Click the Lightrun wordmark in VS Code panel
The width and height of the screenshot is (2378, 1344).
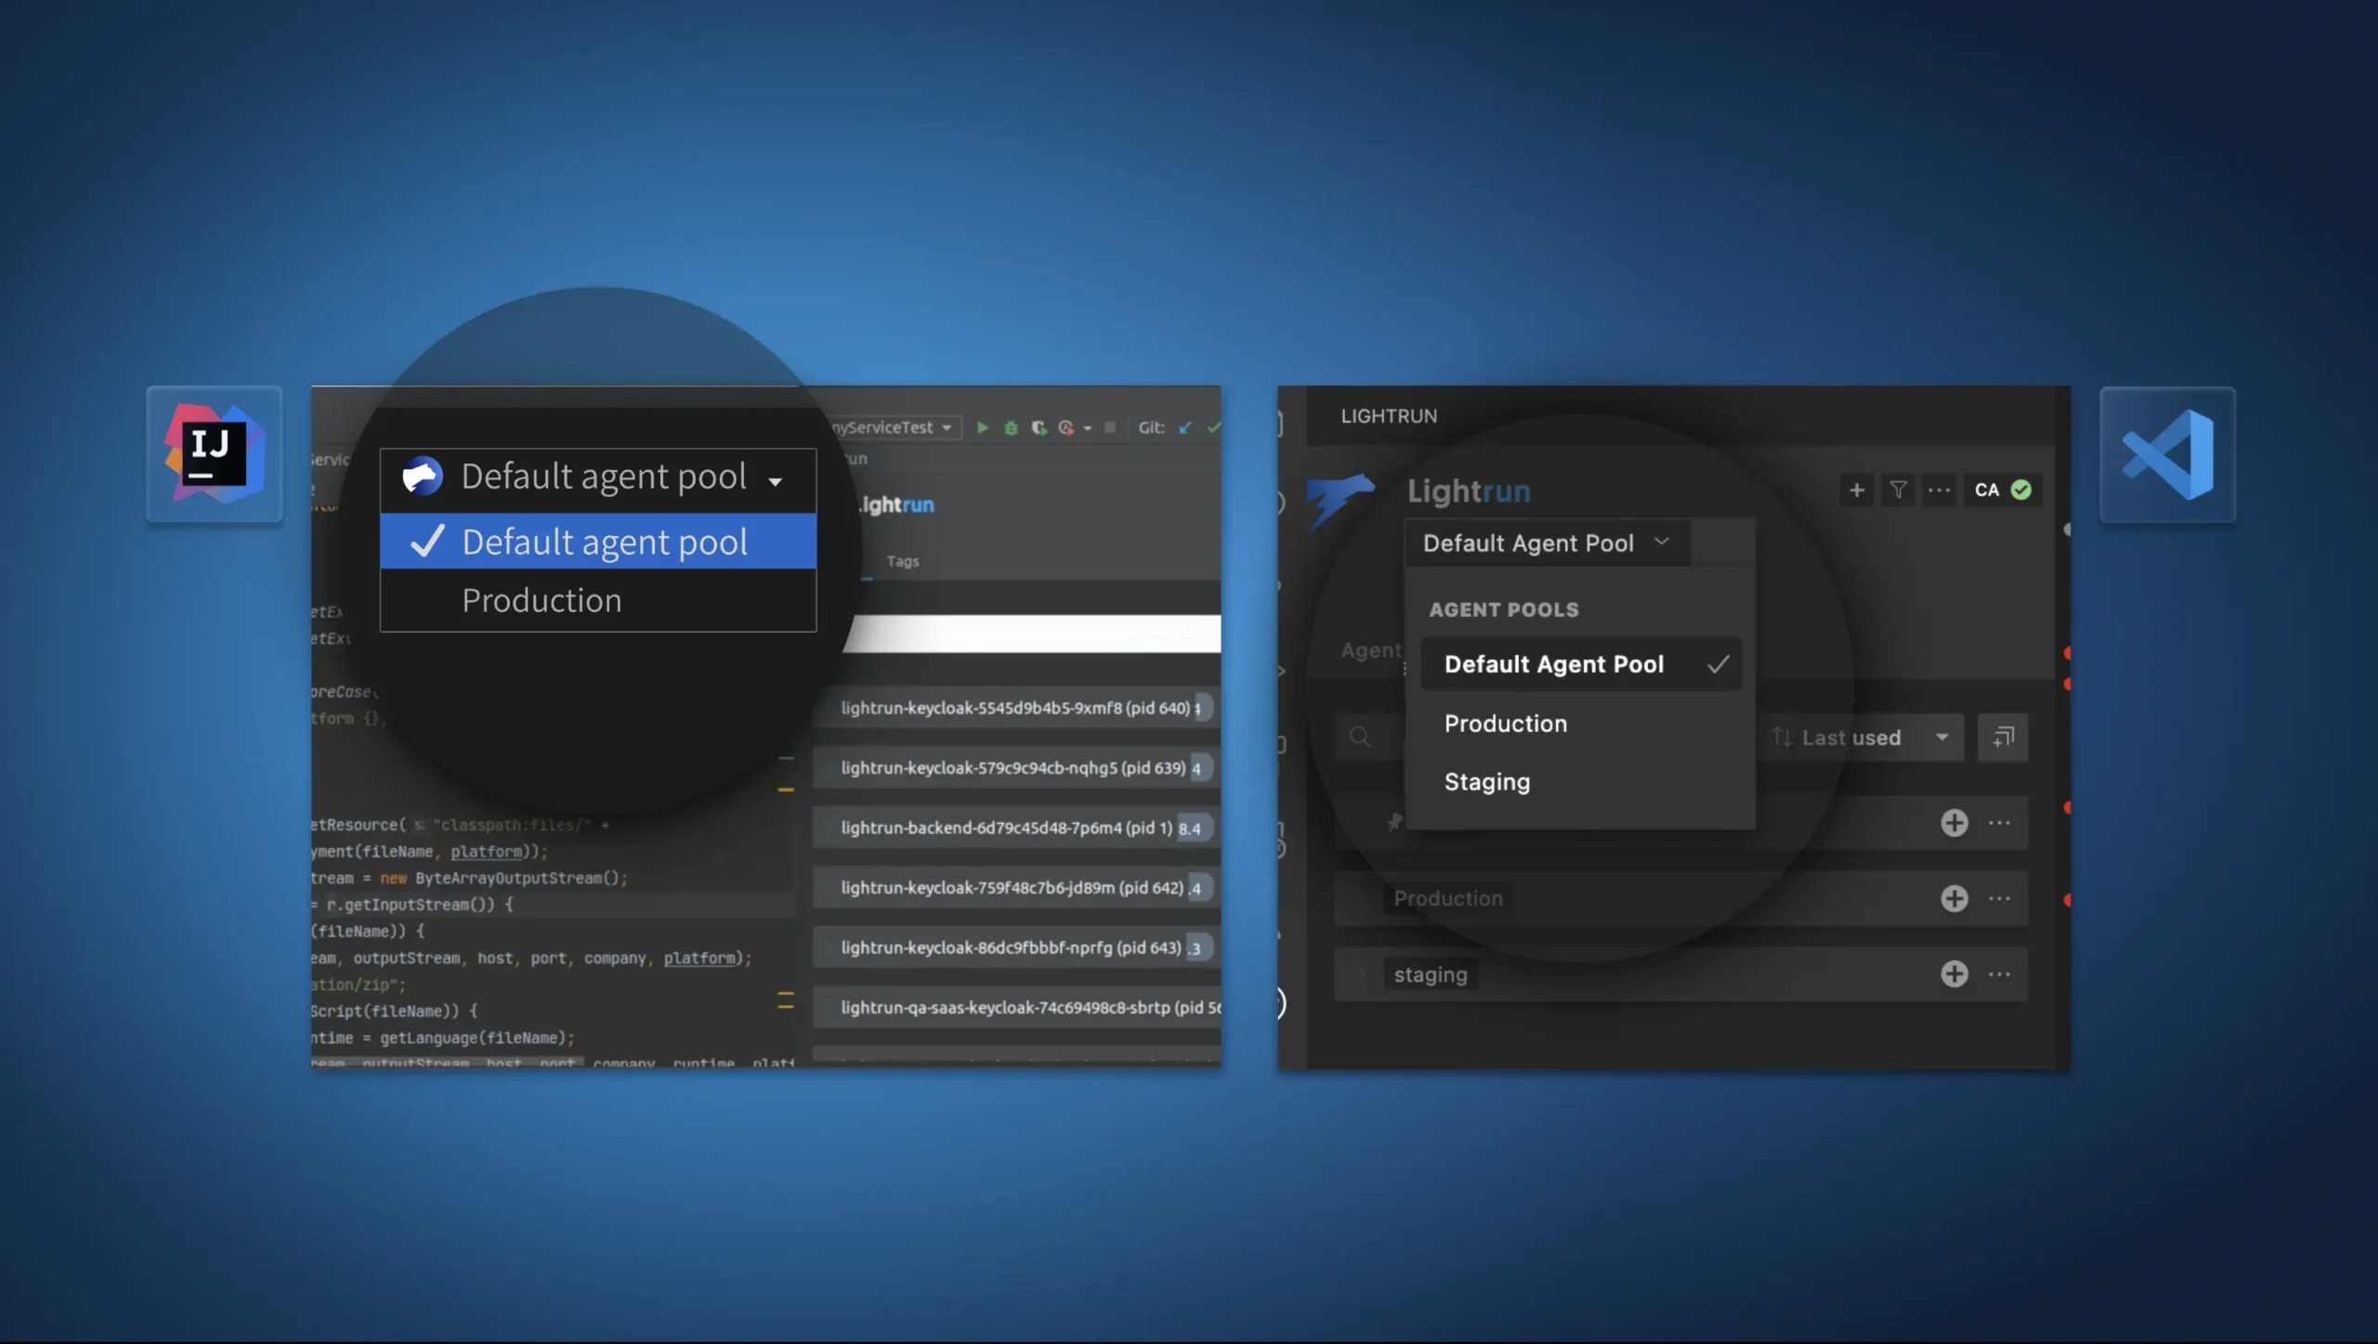pyautogui.click(x=1469, y=490)
